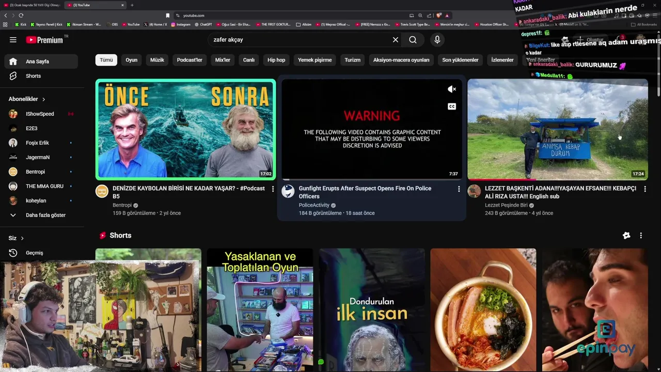Image resolution: width=661 pixels, height=372 pixels.
Task: Open the ChatGPT bookmark
Action: [203, 24]
